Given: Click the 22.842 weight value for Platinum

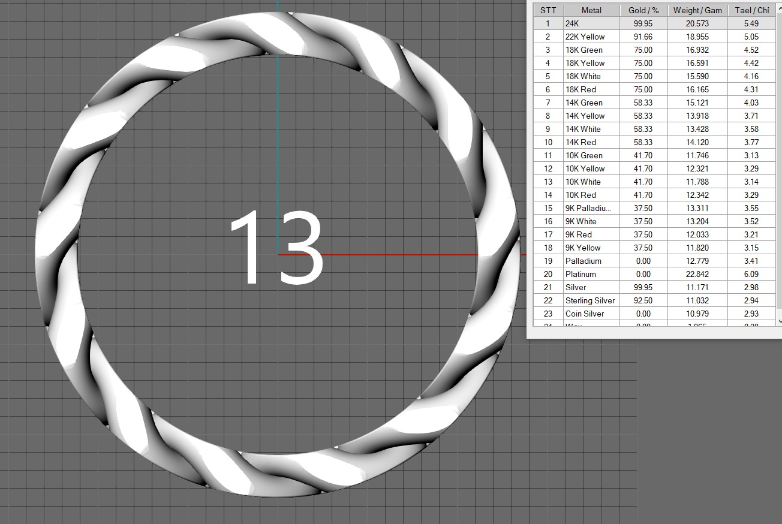Looking at the screenshot, I should 697,274.
